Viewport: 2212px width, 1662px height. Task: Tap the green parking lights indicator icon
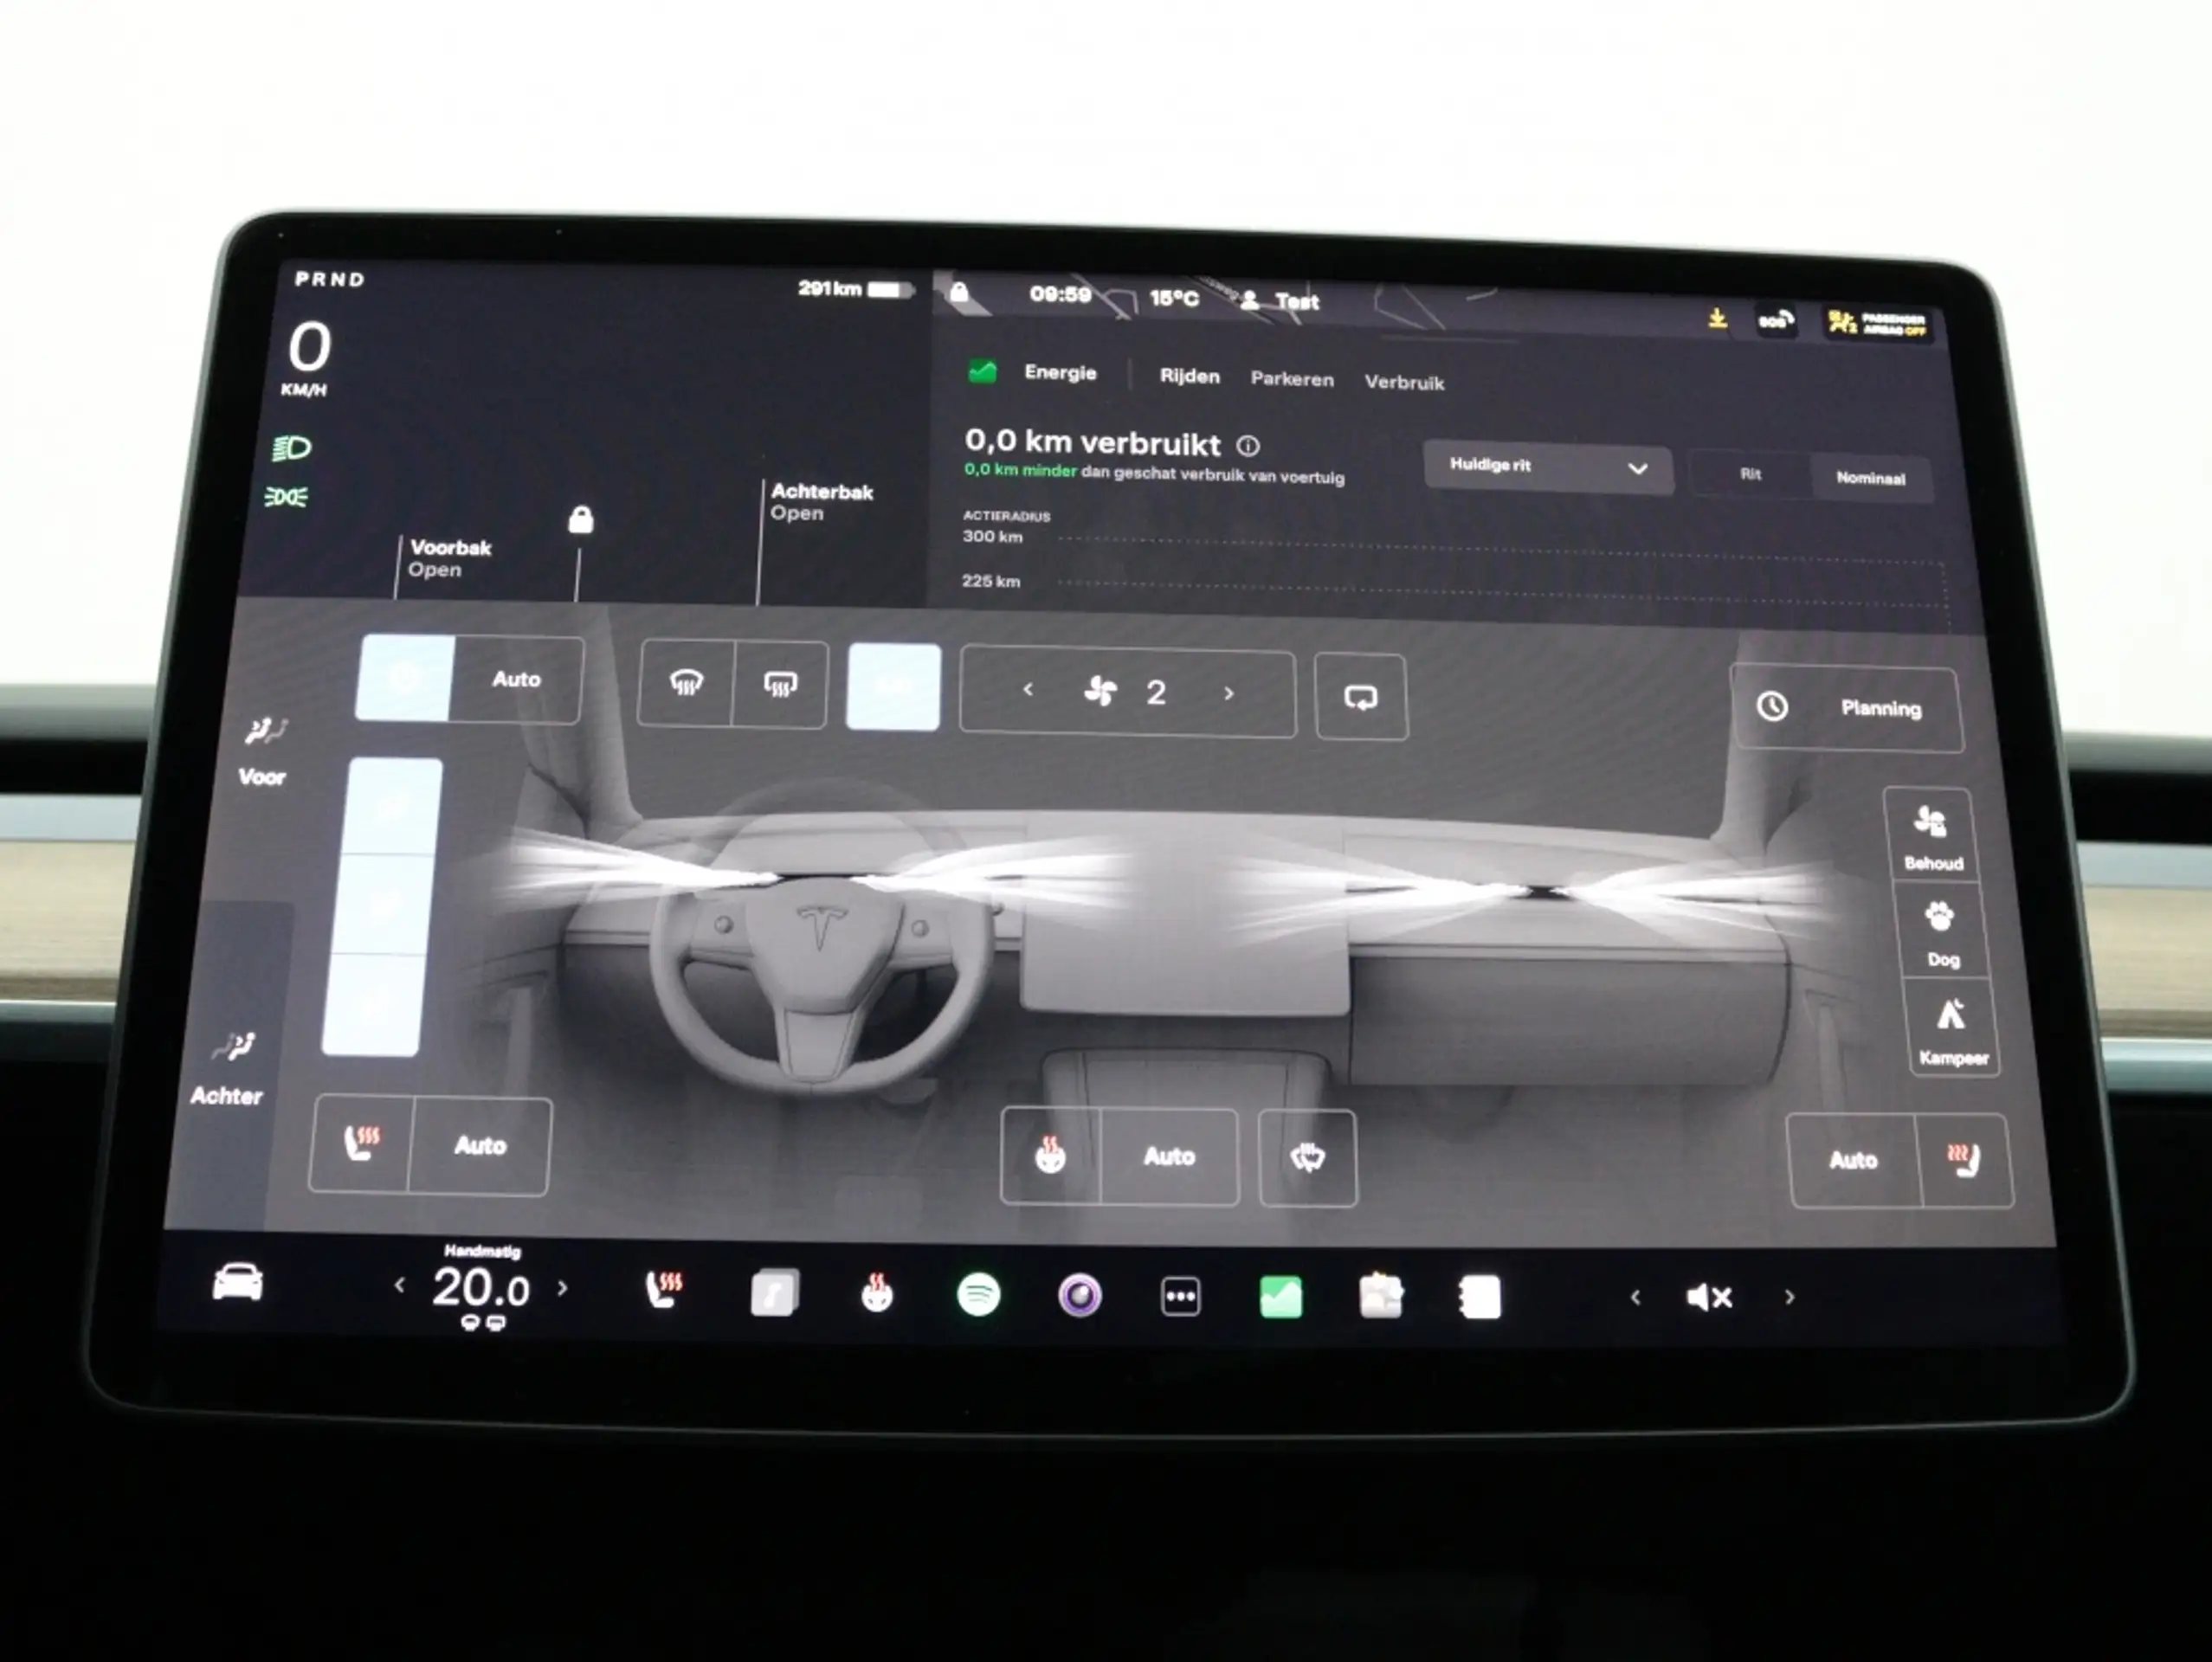tap(287, 497)
